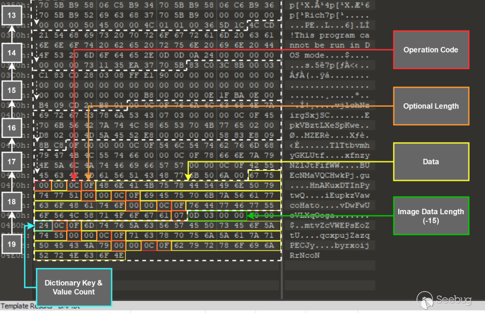Select ASCII text 'nnot be run in D'

coord(329,45)
